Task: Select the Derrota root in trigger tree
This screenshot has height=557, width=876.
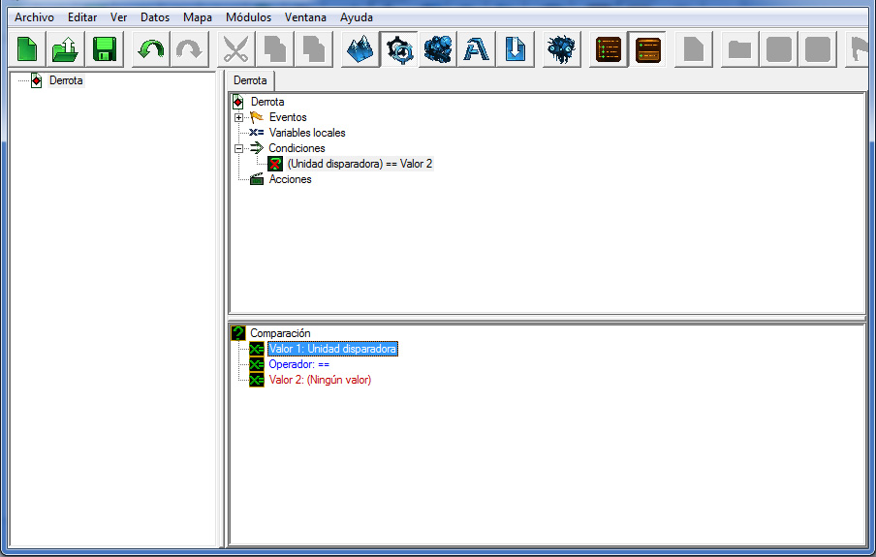Action: click(267, 102)
